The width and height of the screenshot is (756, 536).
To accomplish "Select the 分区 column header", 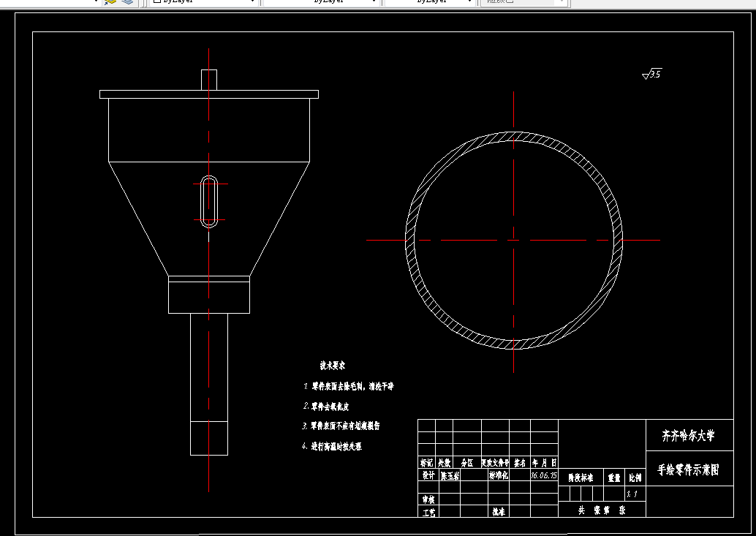I will [466, 463].
